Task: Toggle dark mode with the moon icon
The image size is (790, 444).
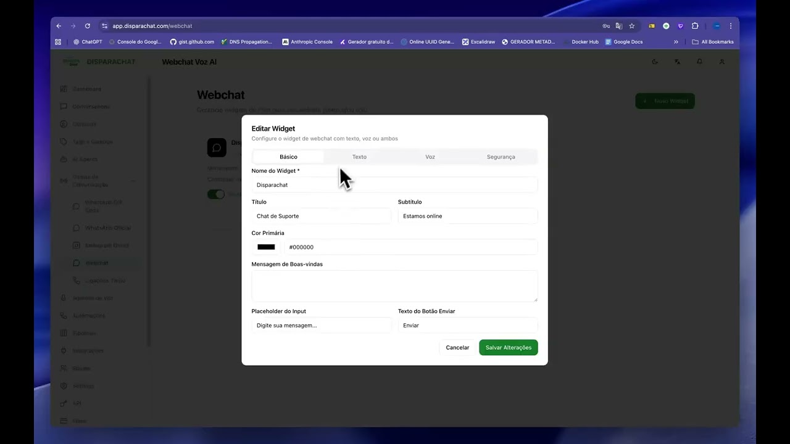Action: point(655,62)
